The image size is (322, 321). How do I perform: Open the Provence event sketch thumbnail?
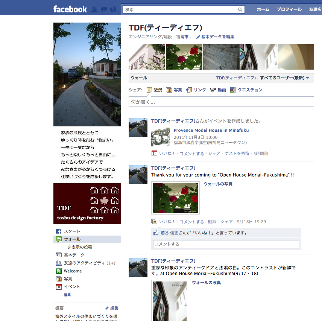(161, 137)
